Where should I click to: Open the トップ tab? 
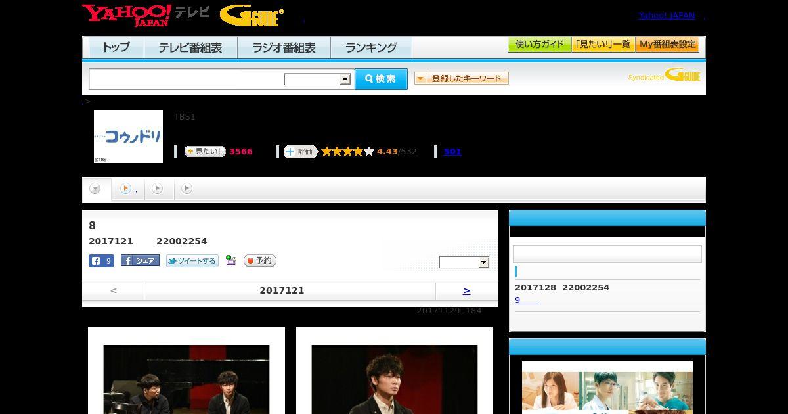pos(116,47)
